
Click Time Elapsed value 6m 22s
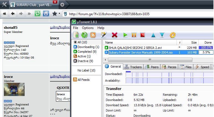coord(138,95)
